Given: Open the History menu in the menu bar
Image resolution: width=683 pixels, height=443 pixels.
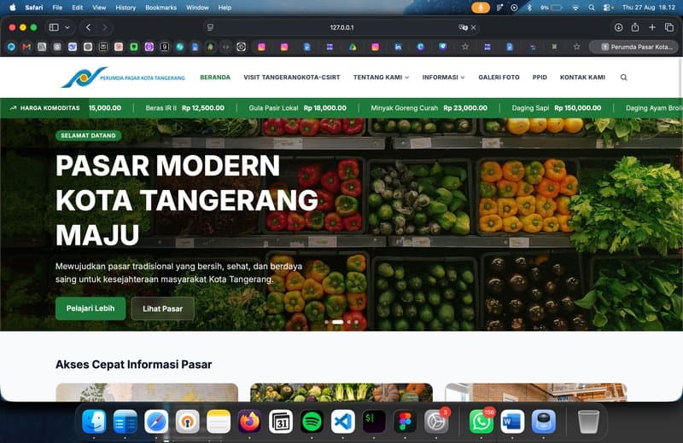Looking at the screenshot, I should point(126,8).
